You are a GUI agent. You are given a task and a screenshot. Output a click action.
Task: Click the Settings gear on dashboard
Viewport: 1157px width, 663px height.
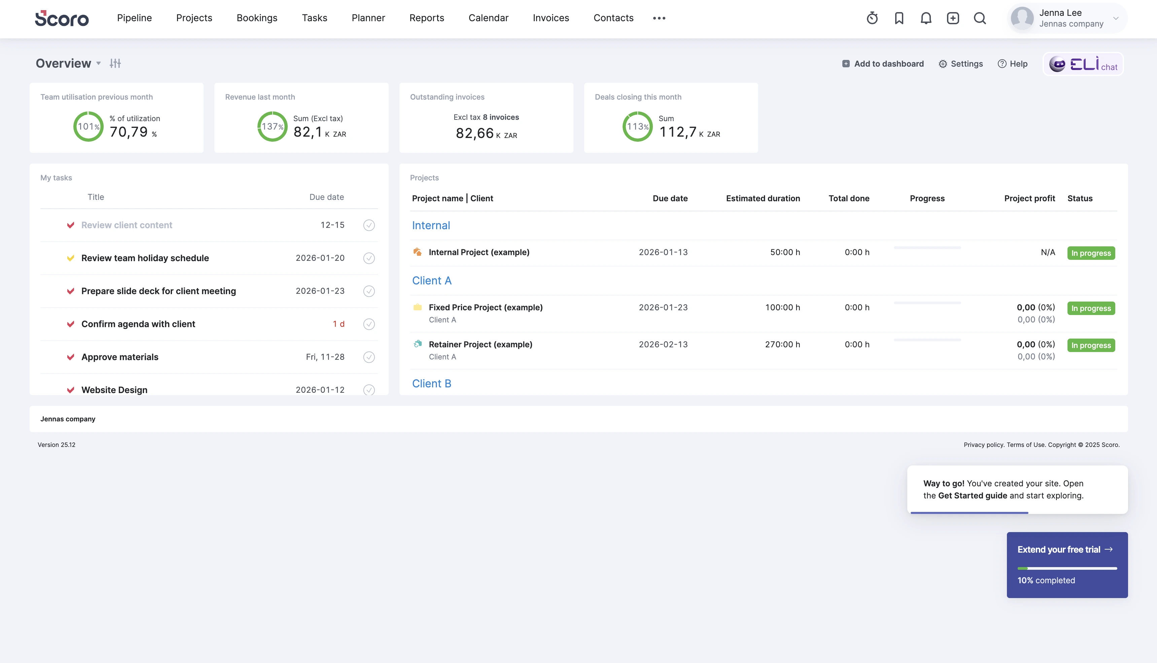pyautogui.click(x=960, y=64)
